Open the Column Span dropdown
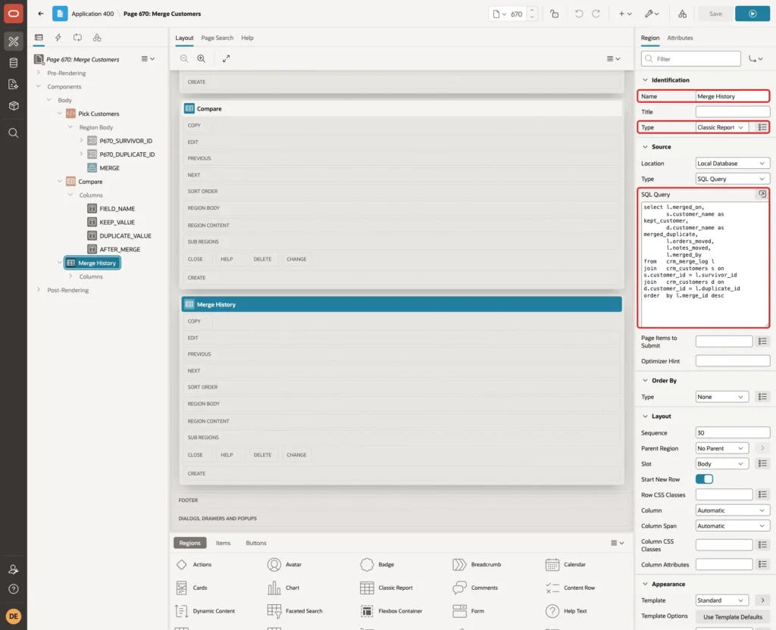776x630 pixels. [x=733, y=526]
